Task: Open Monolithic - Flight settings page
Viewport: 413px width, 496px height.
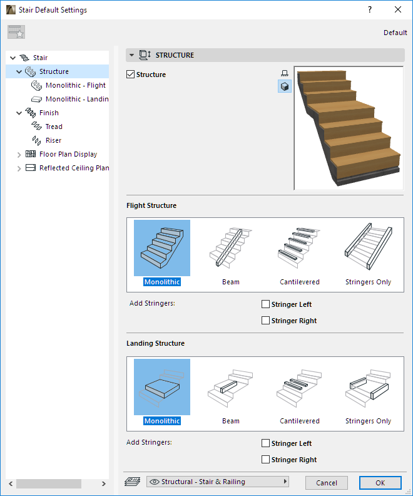Action: (x=76, y=85)
